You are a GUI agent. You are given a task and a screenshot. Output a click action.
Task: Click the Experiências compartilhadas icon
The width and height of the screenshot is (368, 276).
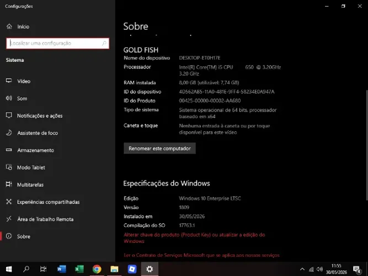click(9, 201)
